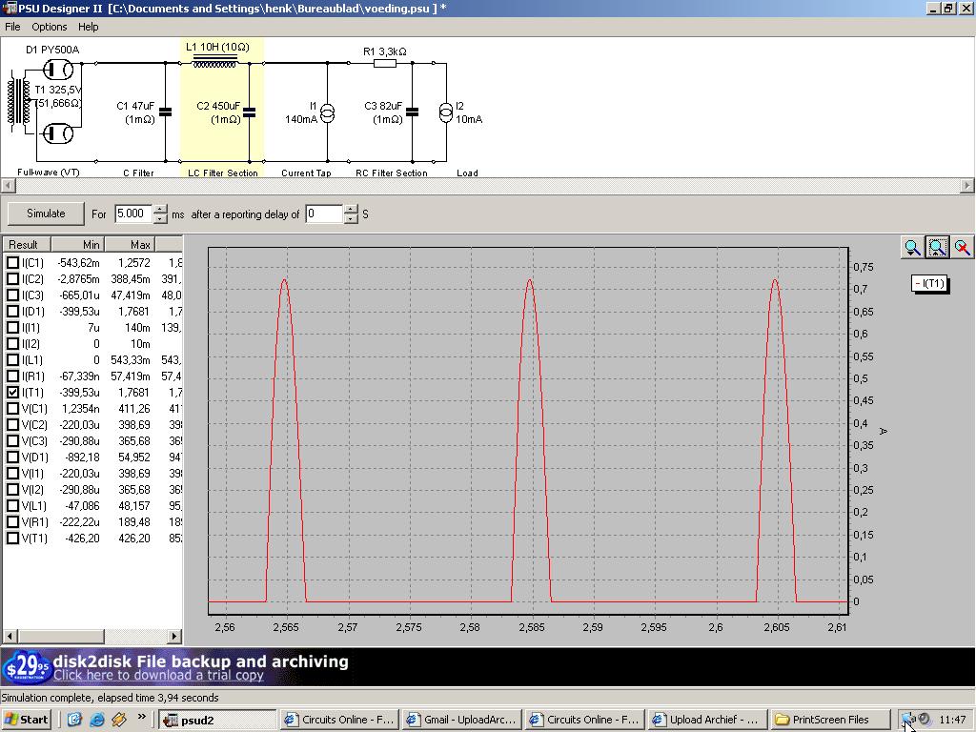Click the T1 transformer symbol
This screenshot has height=732, width=976.
click(x=18, y=102)
